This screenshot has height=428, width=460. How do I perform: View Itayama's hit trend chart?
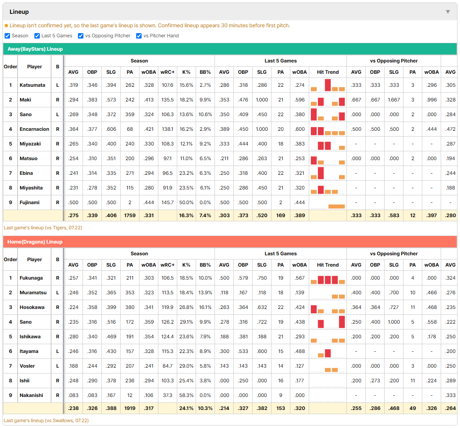click(328, 351)
